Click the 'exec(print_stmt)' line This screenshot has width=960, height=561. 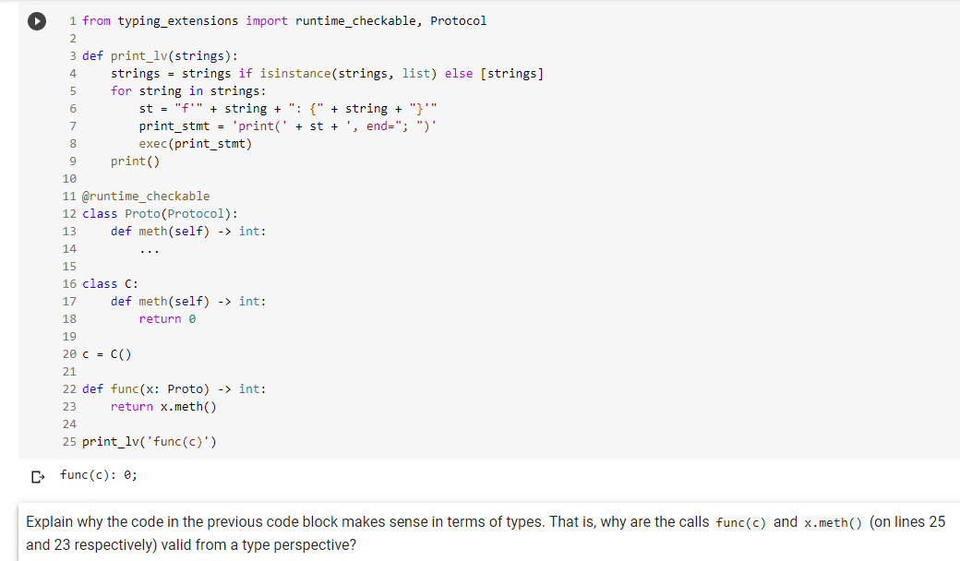[x=195, y=143]
